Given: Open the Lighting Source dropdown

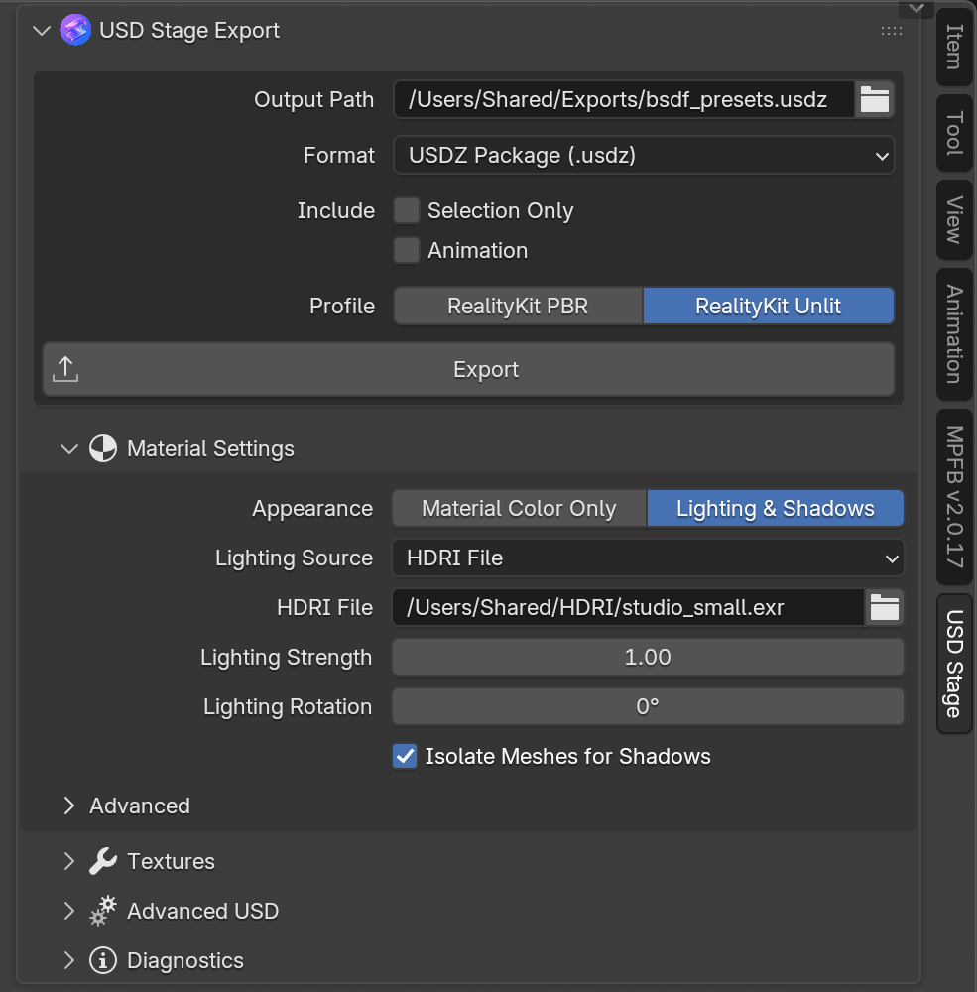Looking at the screenshot, I should coord(648,558).
